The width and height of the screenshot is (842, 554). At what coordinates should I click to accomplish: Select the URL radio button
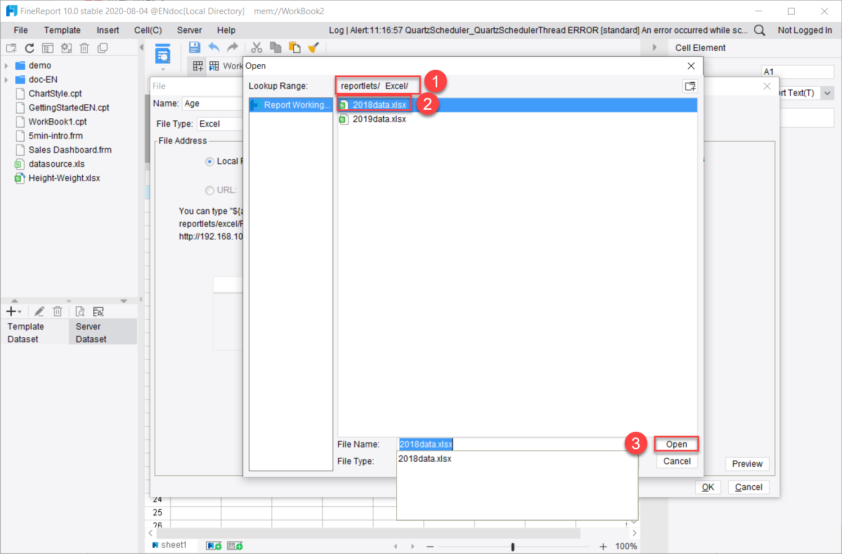(x=210, y=190)
